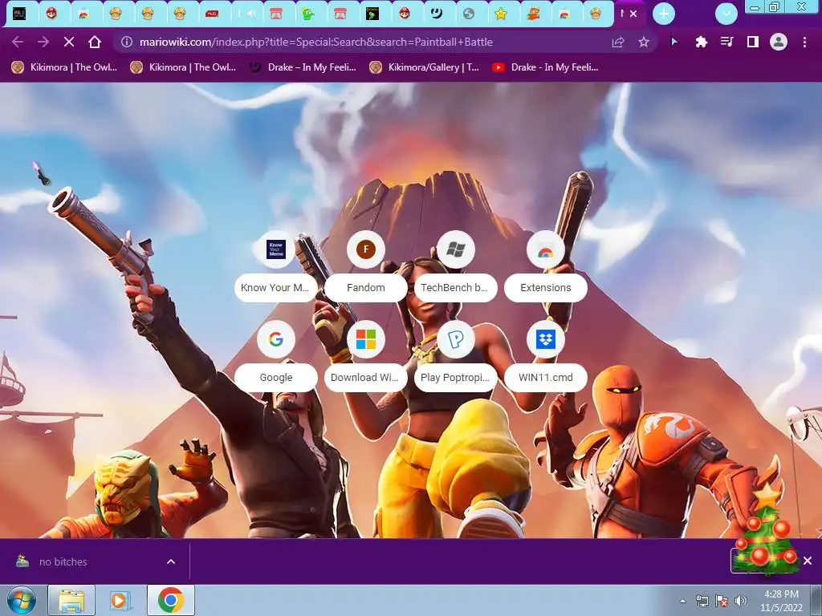Toggle the browser side panel icon
This screenshot has height=616, width=822.
coord(753,42)
